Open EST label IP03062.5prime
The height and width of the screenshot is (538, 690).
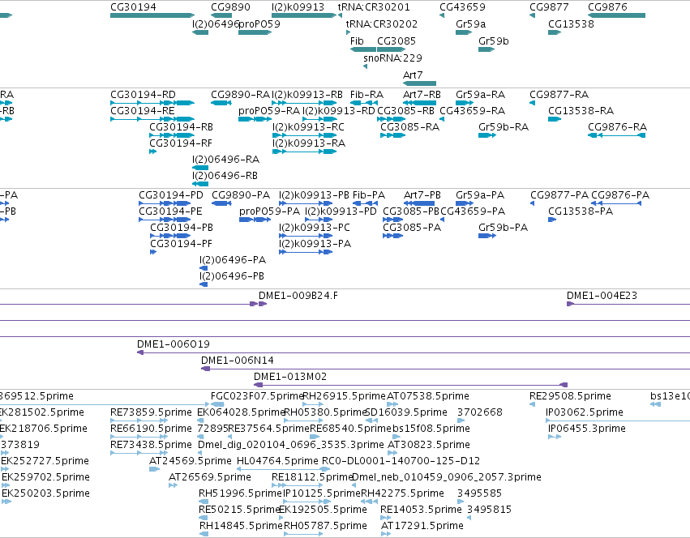click(585, 412)
